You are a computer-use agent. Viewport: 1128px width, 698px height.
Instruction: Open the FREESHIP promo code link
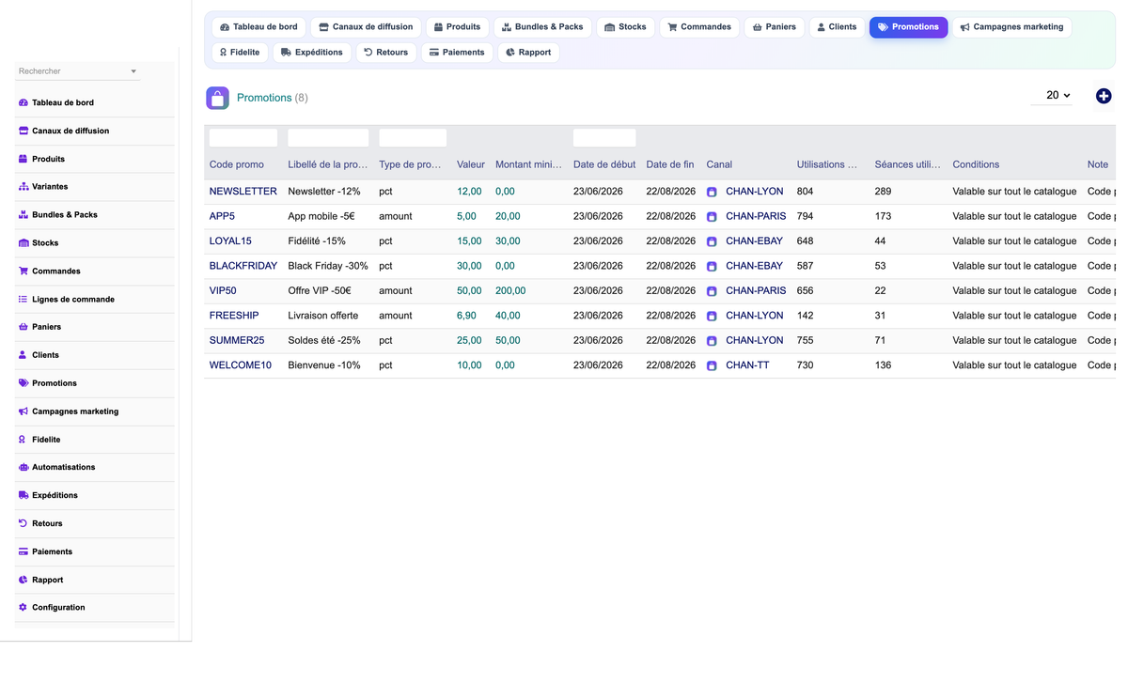(234, 316)
